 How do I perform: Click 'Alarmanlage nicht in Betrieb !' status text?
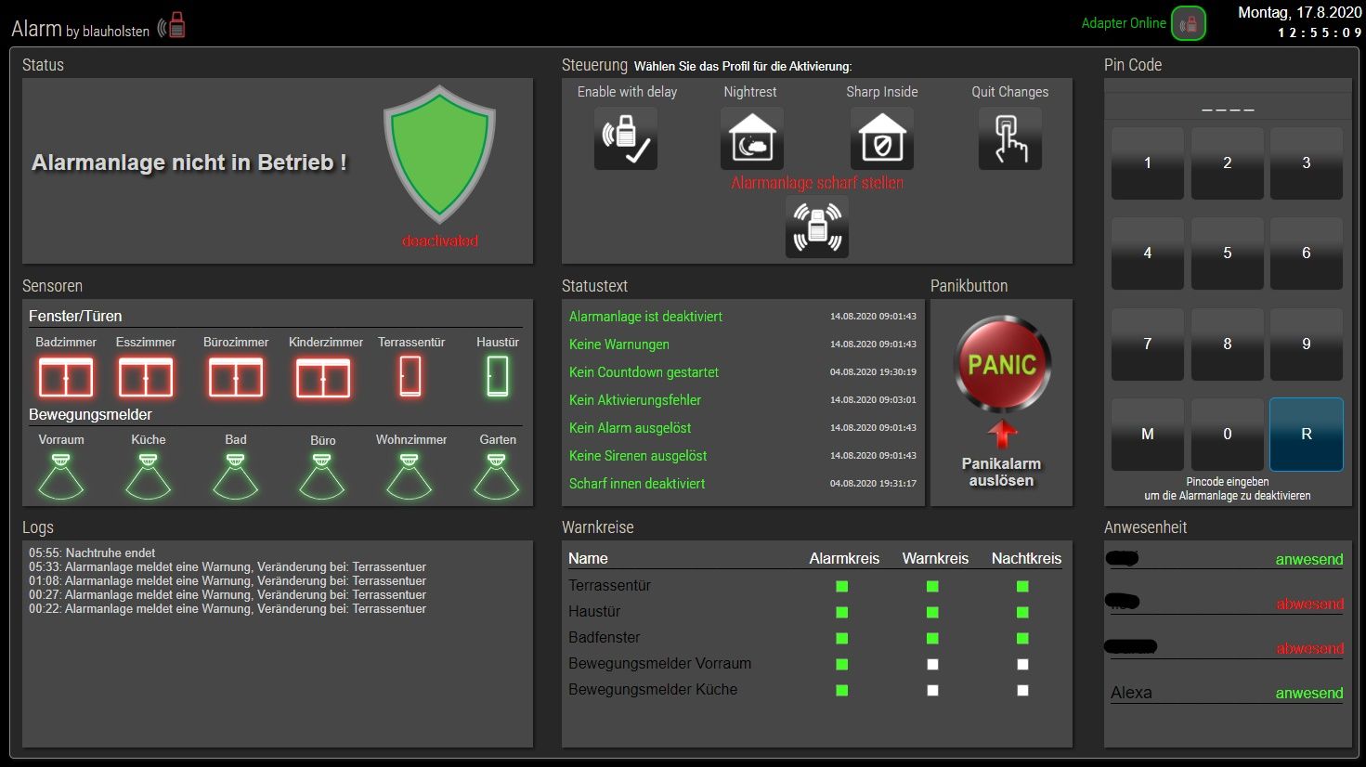tap(189, 162)
